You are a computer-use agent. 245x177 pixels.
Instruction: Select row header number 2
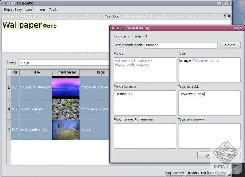pyautogui.click(x=9, y=109)
